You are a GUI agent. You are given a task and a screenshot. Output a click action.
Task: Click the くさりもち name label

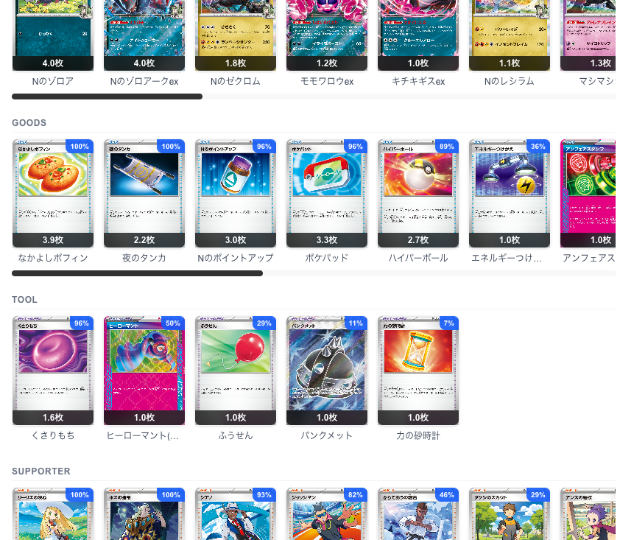(53, 435)
